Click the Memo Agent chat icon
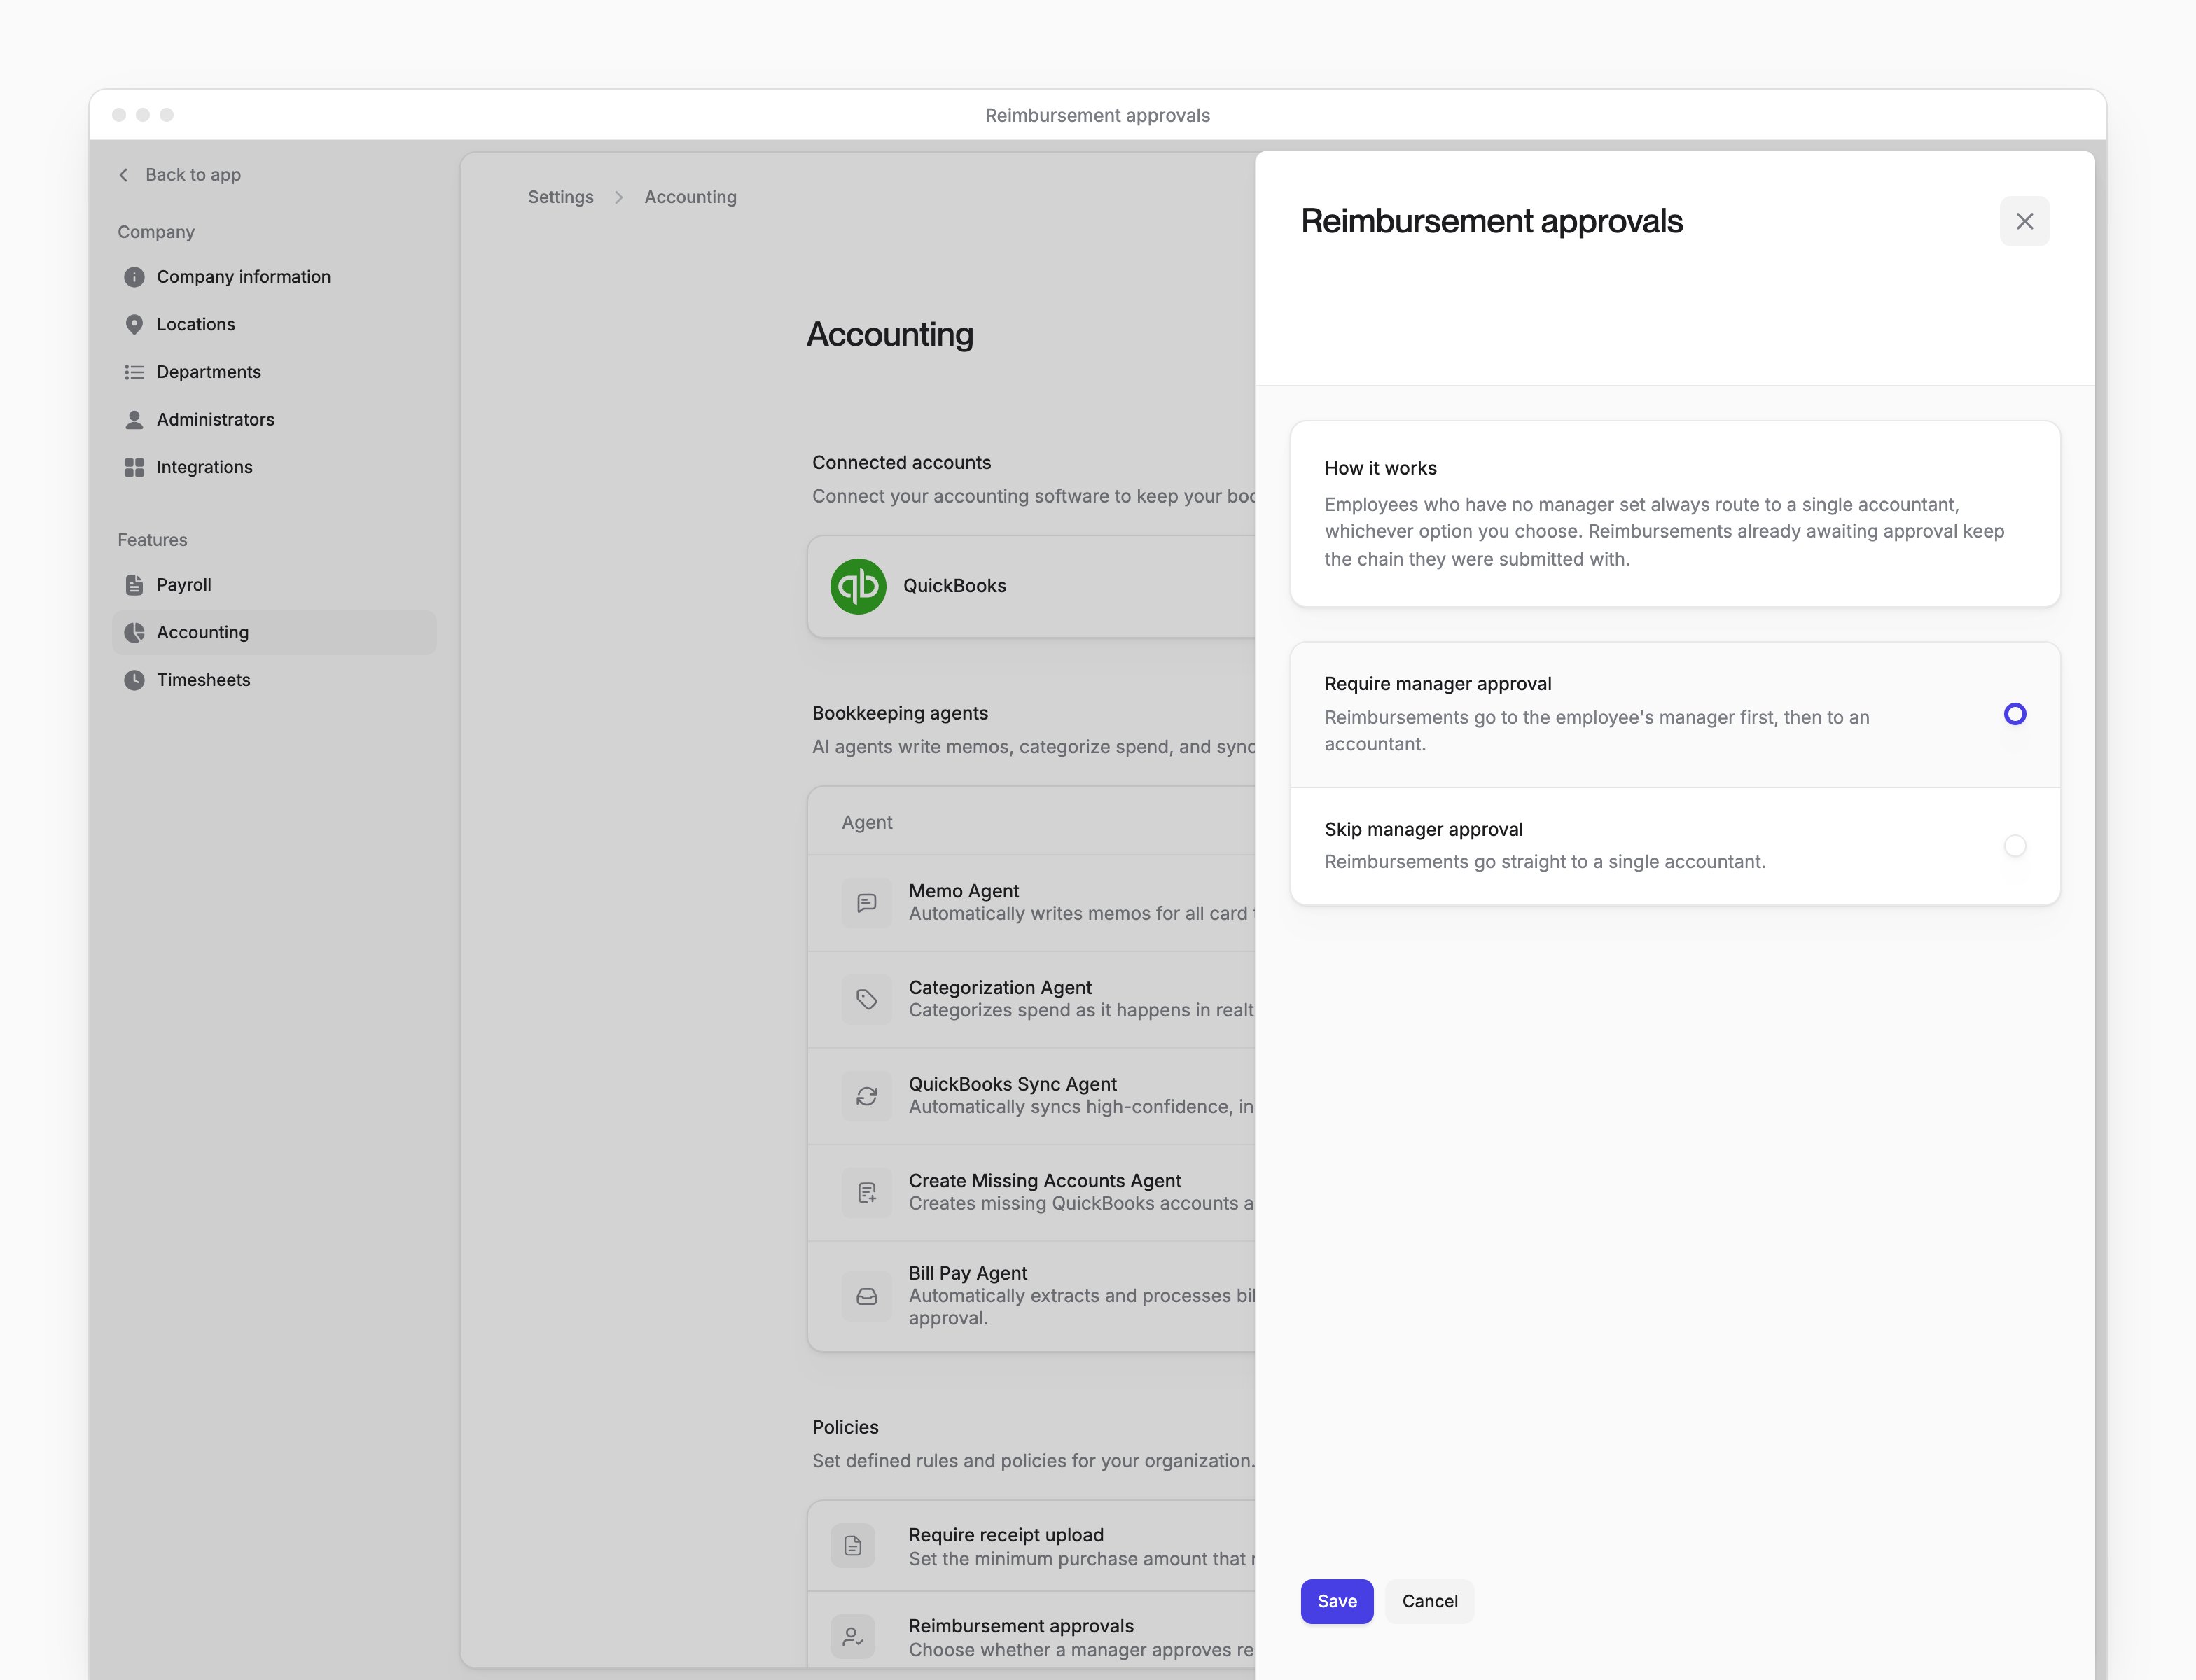This screenshot has width=2196, height=1680. click(x=866, y=903)
